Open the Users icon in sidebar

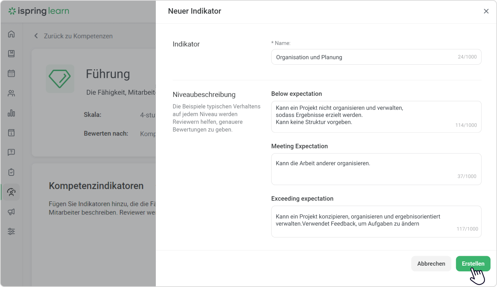[x=11, y=93]
